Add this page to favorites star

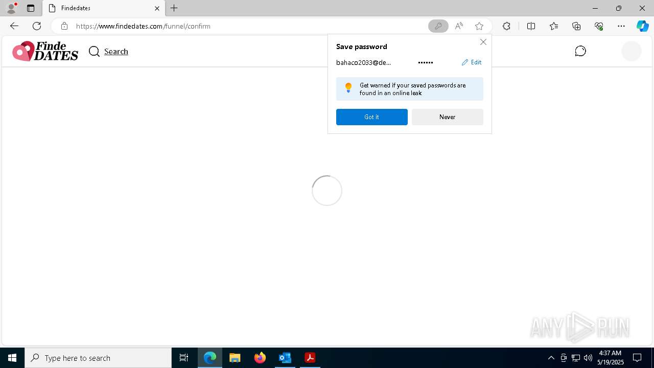[479, 26]
